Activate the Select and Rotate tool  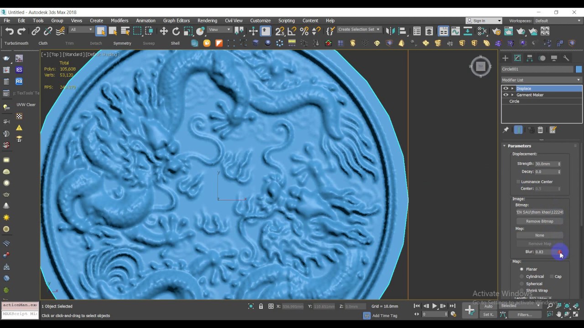pos(176,31)
